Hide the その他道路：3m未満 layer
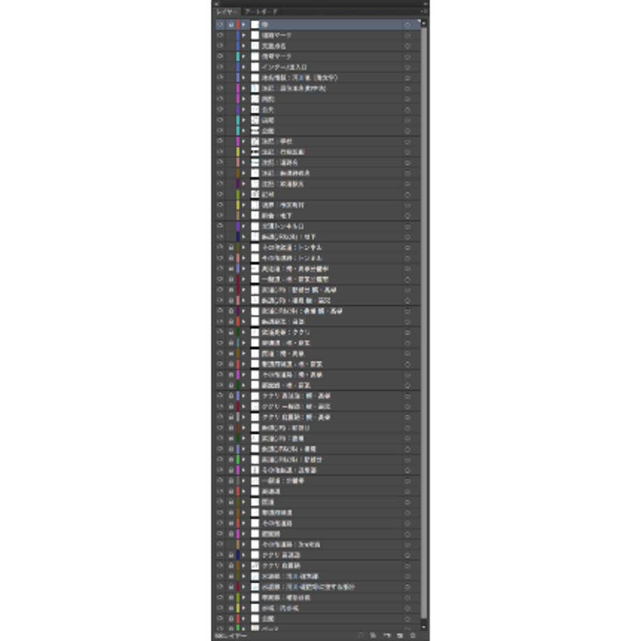The image size is (641, 641). click(220, 545)
